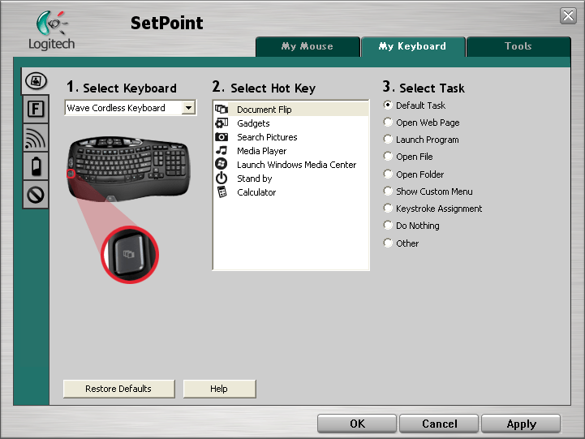Click the Document Flip icon in list
Viewport: 585px width, 439px height.
[x=222, y=109]
